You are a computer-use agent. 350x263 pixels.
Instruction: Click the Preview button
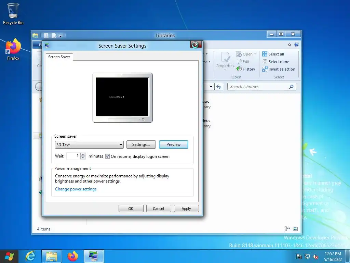tap(173, 145)
